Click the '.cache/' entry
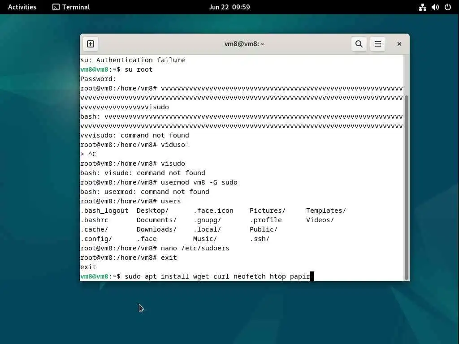The image size is (459, 344). 94,229
